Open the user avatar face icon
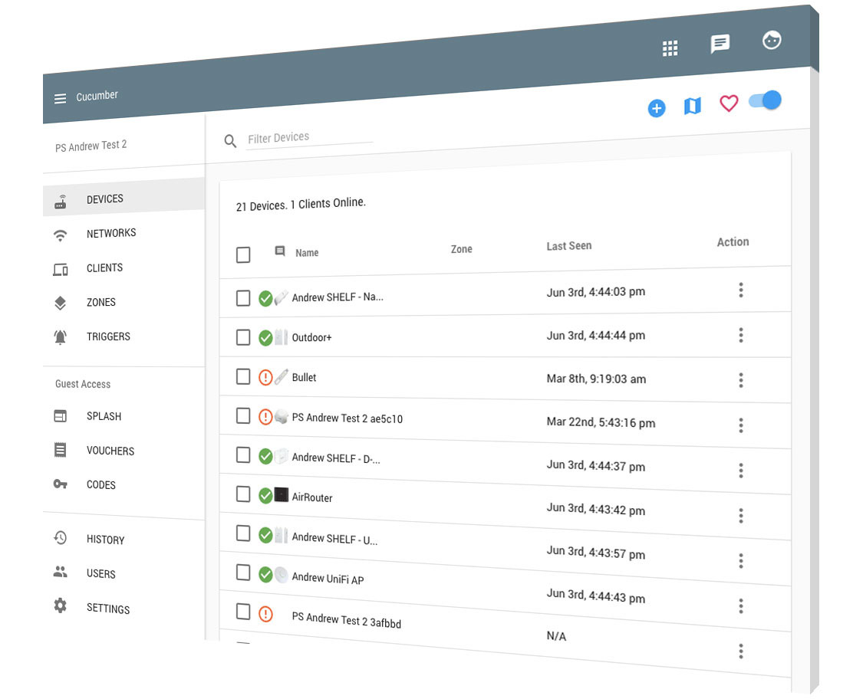Viewport: 853px width, 699px height. [772, 40]
